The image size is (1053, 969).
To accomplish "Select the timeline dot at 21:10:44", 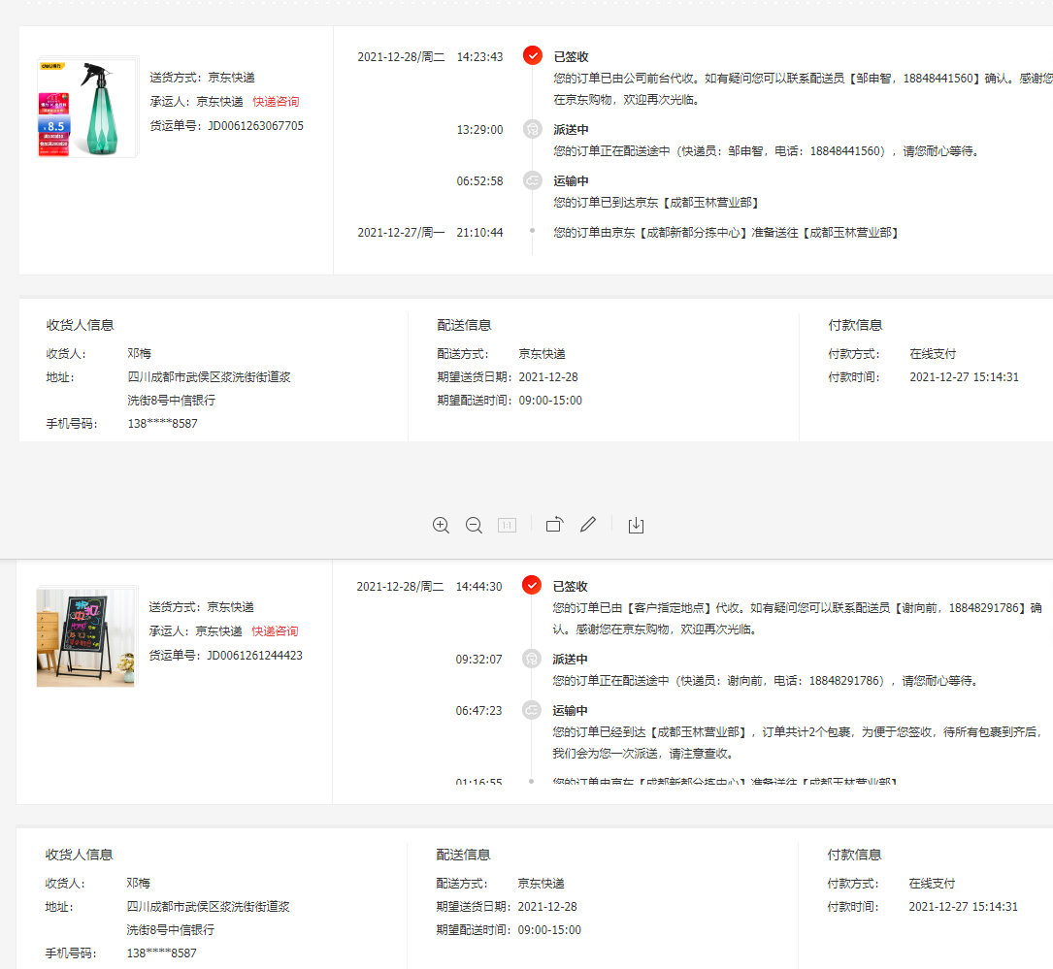I will click(x=533, y=231).
